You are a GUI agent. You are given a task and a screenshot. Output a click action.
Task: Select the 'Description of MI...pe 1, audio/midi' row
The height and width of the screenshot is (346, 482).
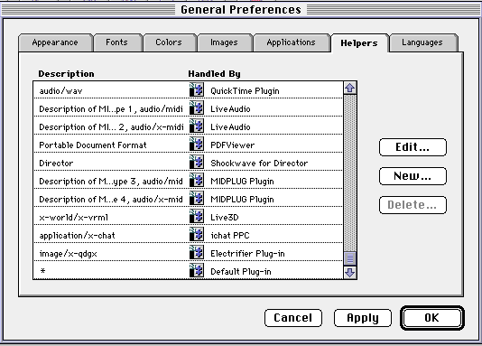point(188,108)
